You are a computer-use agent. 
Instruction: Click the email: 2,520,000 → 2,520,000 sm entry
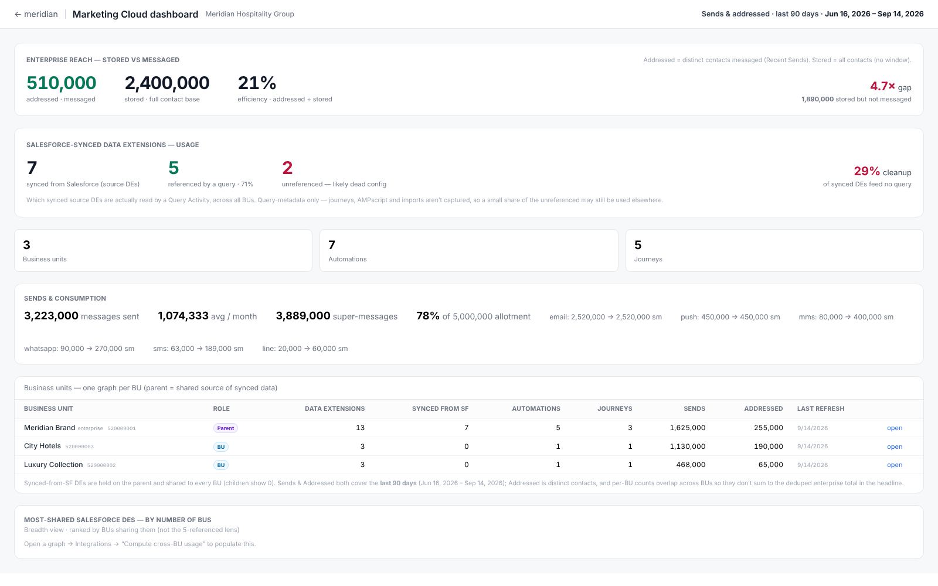pyautogui.click(x=606, y=317)
